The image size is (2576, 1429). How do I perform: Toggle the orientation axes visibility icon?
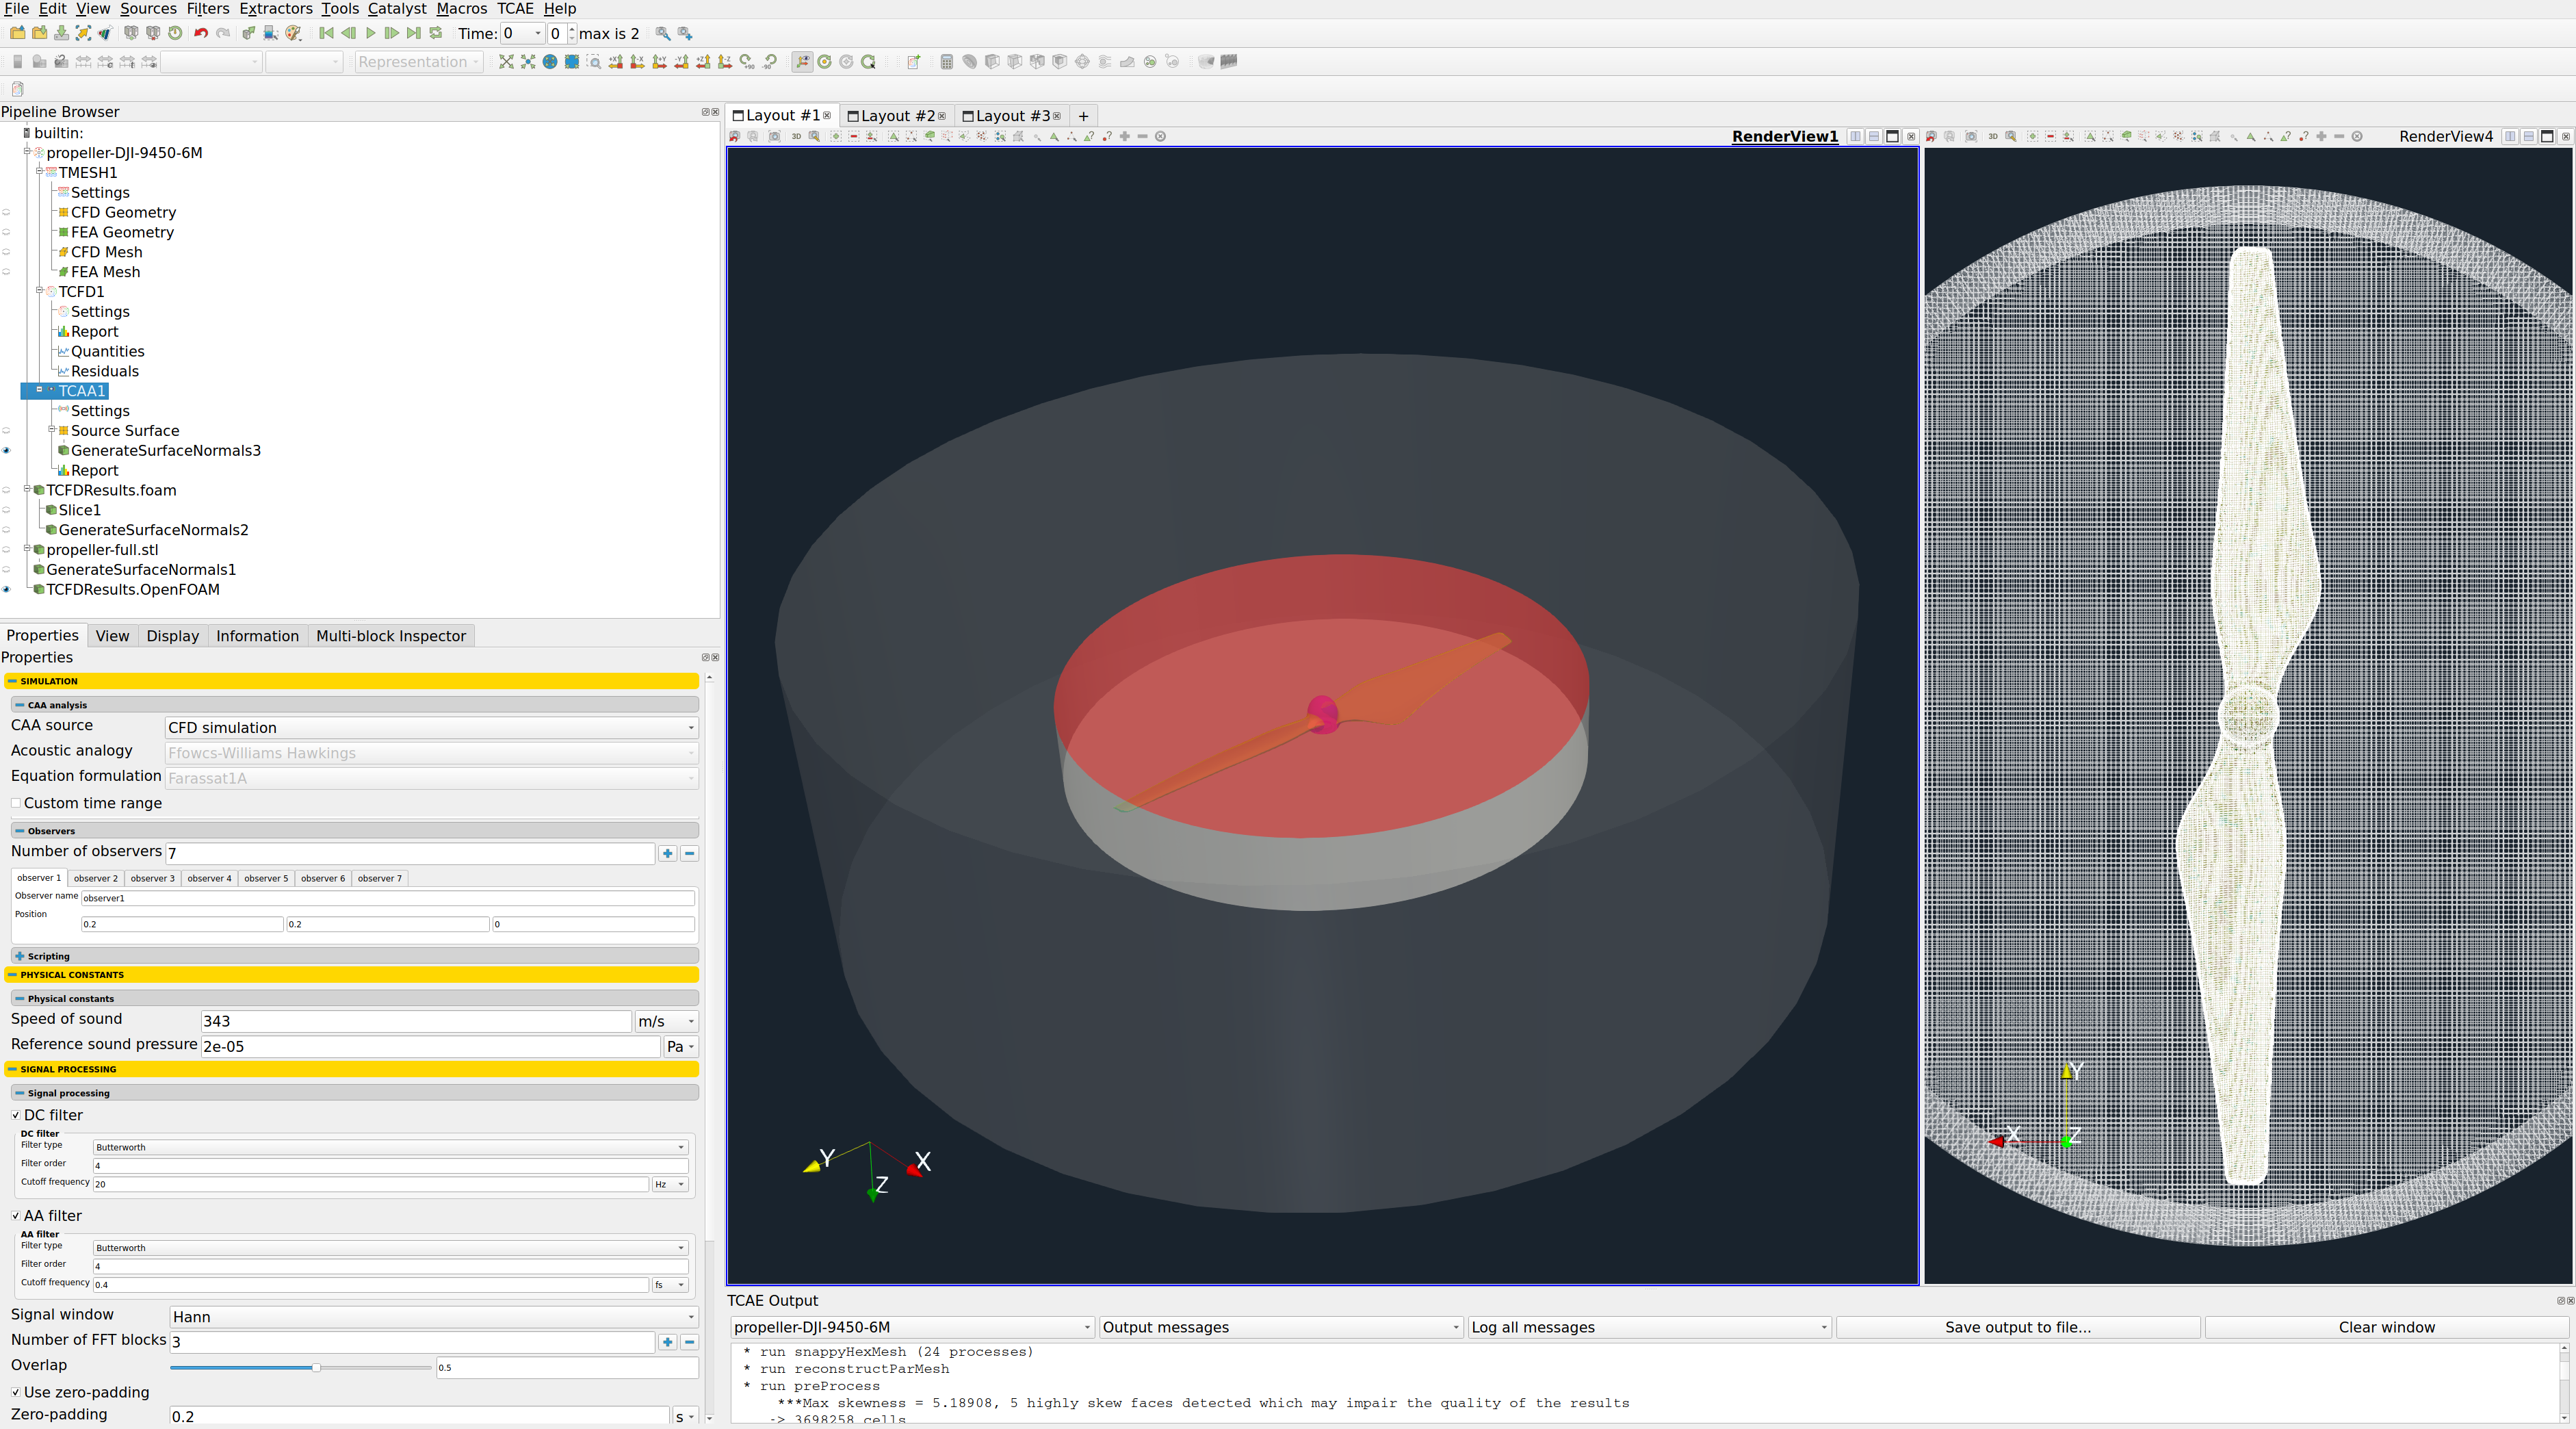803,62
